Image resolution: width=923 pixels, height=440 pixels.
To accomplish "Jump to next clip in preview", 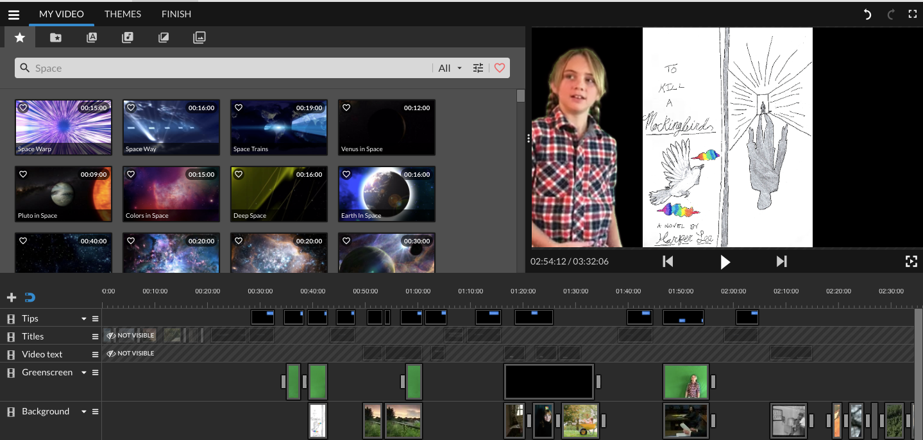I will pos(781,261).
